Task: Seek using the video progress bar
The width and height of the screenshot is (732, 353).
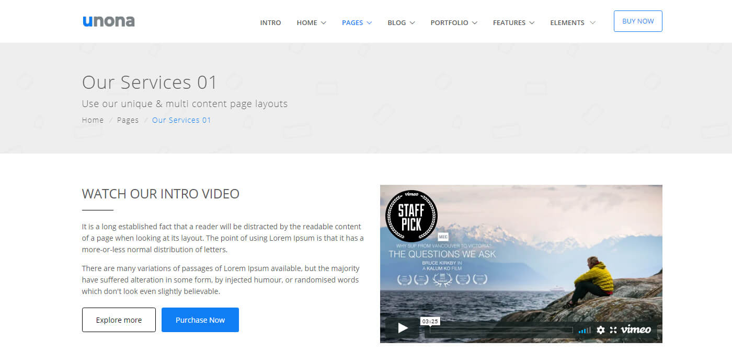Action: point(501,330)
